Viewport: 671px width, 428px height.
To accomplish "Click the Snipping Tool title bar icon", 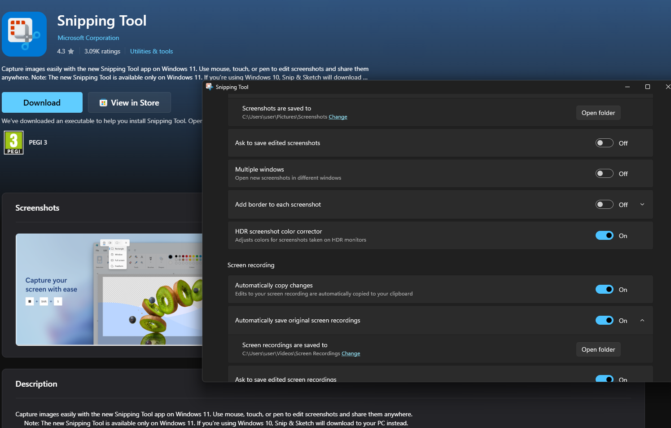I will pyautogui.click(x=209, y=87).
